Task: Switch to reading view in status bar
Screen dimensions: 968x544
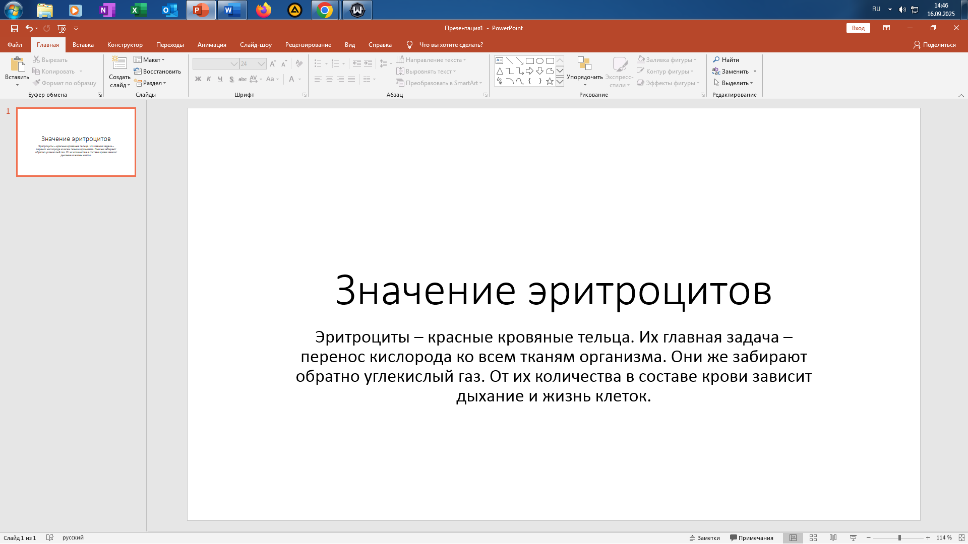Action: click(x=833, y=538)
